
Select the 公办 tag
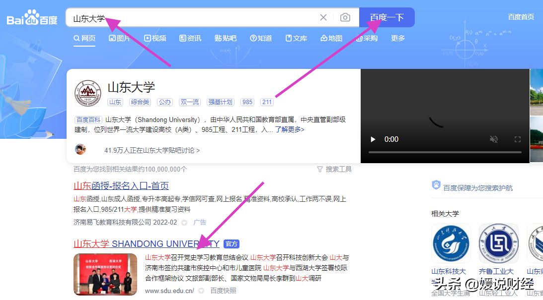(165, 102)
